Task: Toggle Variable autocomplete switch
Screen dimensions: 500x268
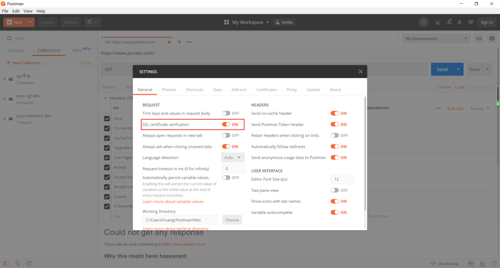Action: click(335, 212)
